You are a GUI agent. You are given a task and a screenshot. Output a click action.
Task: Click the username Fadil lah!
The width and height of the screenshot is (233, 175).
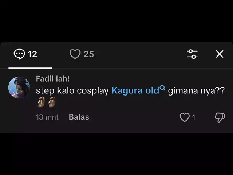(x=53, y=79)
